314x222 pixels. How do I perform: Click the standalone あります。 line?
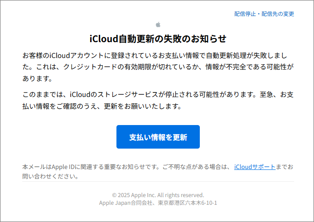click(38, 78)
